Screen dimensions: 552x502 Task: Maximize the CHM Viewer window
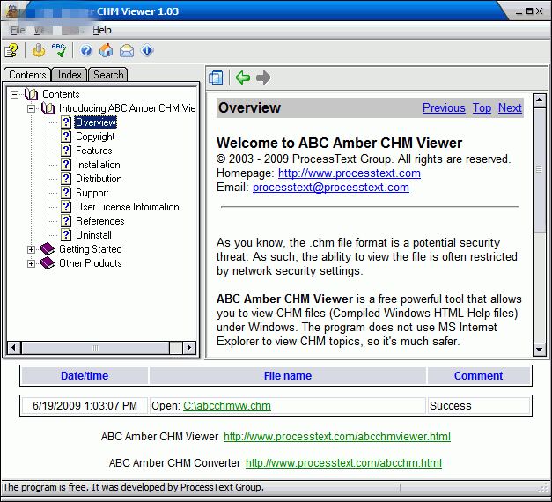[x=529, y=11]
